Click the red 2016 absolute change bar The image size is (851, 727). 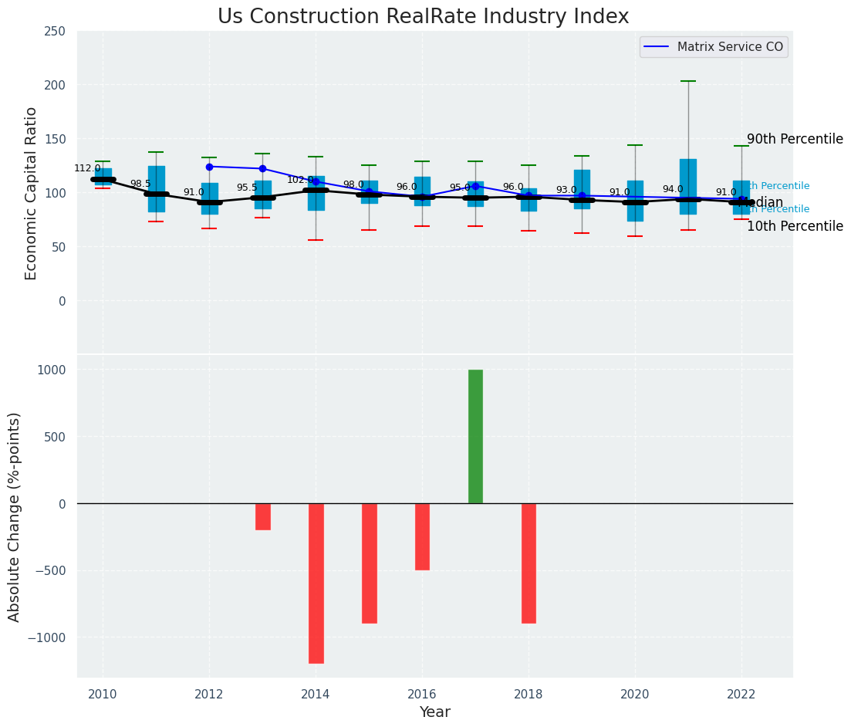pyautogui.click(x=422, y=536)
